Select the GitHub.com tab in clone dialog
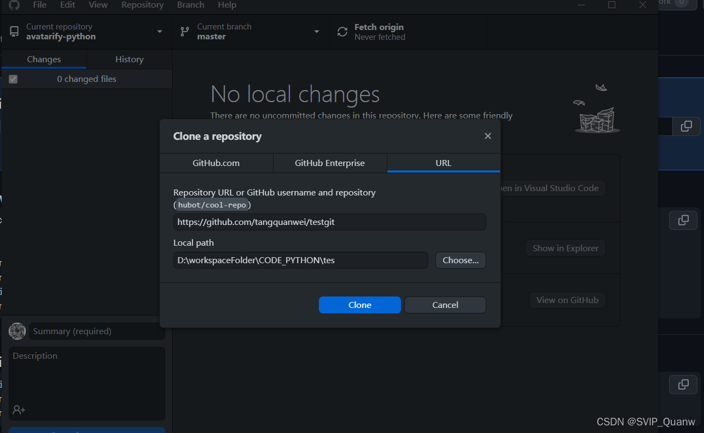 point(216,163)
